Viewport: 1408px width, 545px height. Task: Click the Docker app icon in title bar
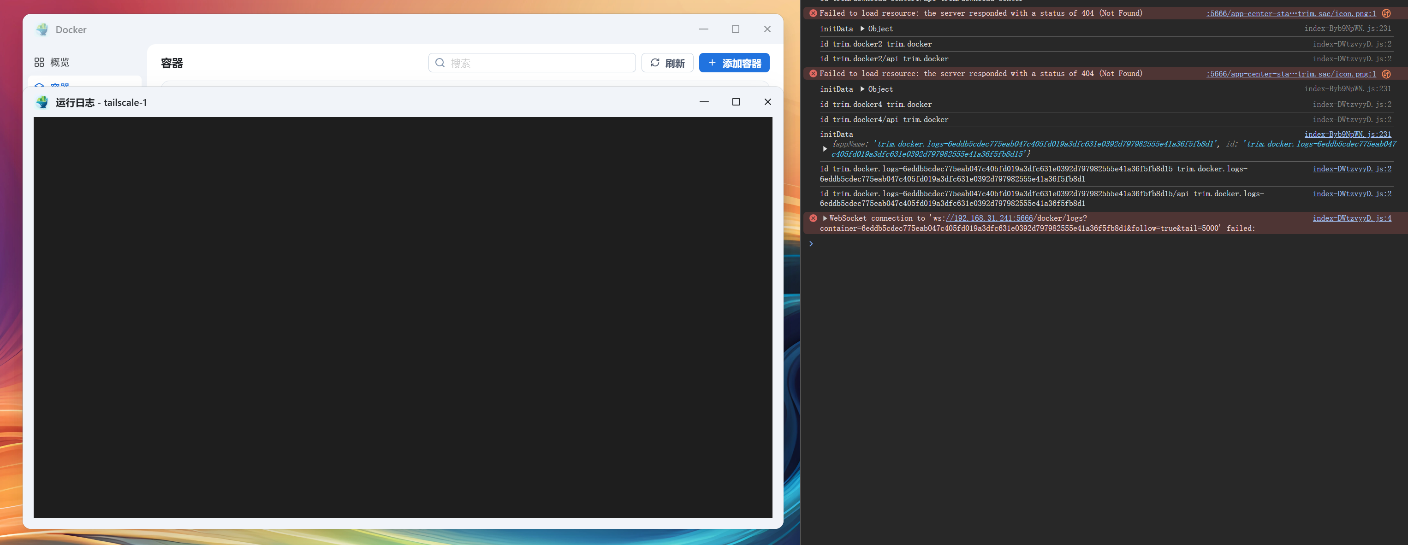(x=42, y=29)
